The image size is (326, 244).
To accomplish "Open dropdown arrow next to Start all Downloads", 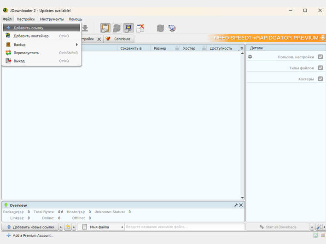I will pos(312,227).
